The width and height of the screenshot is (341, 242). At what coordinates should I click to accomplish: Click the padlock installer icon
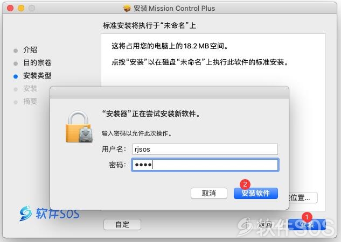pos(79,127)
